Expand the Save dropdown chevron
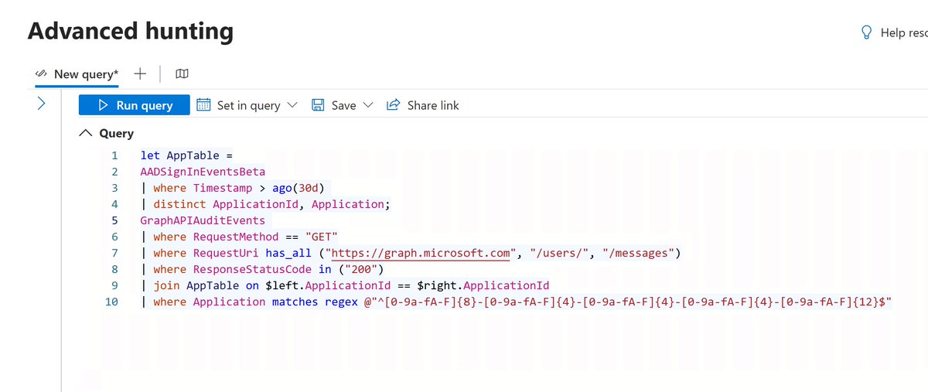928x392 pixels. coord(367,105)
